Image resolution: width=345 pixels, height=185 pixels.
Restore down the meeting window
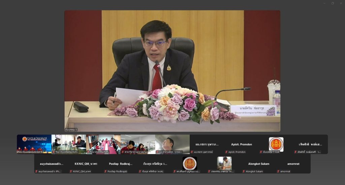(333, 3)
